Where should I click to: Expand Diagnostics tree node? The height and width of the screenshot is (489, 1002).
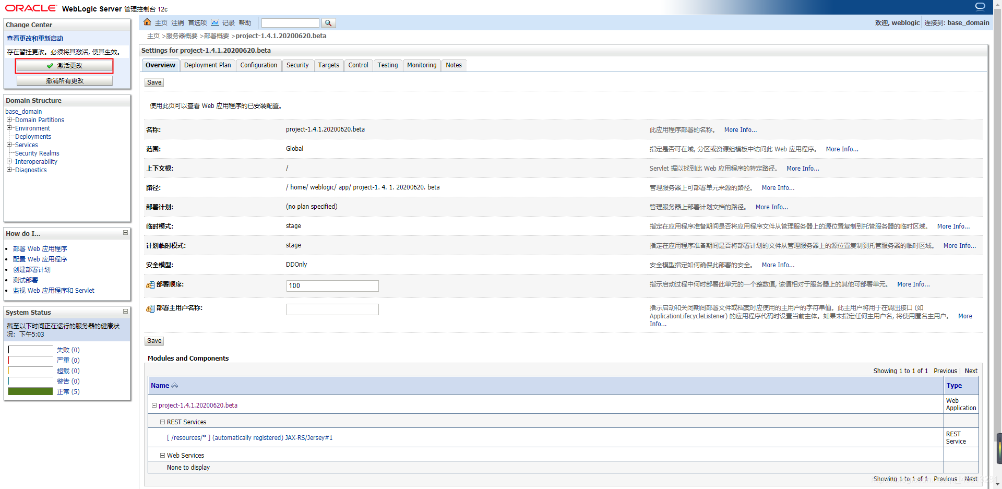[9, 170]
